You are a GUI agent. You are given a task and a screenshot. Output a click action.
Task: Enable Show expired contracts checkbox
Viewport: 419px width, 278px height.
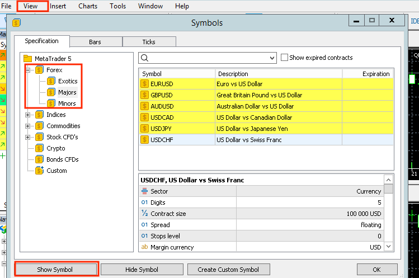284,58
